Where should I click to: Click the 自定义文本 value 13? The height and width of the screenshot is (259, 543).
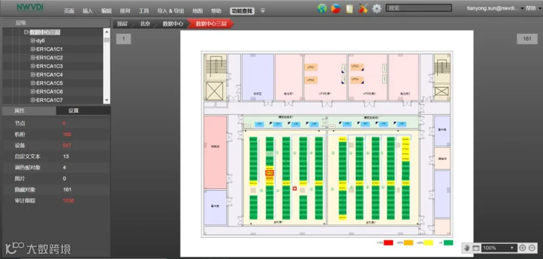(66, 156)
